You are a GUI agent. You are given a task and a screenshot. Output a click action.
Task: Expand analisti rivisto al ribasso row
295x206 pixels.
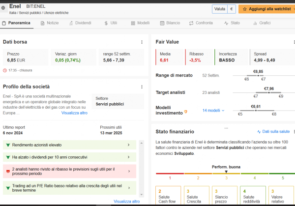tap(69, 171)
